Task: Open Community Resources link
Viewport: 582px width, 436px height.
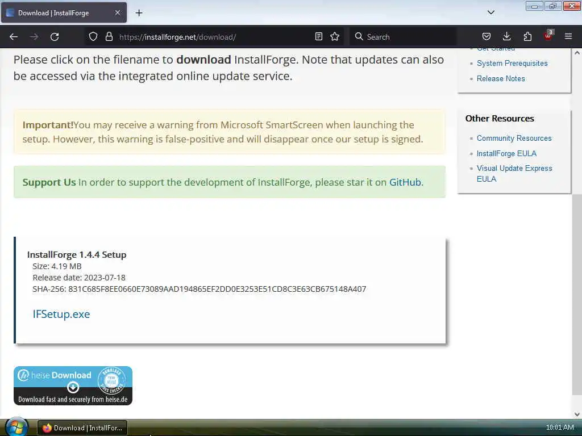Action: (514, 139)
